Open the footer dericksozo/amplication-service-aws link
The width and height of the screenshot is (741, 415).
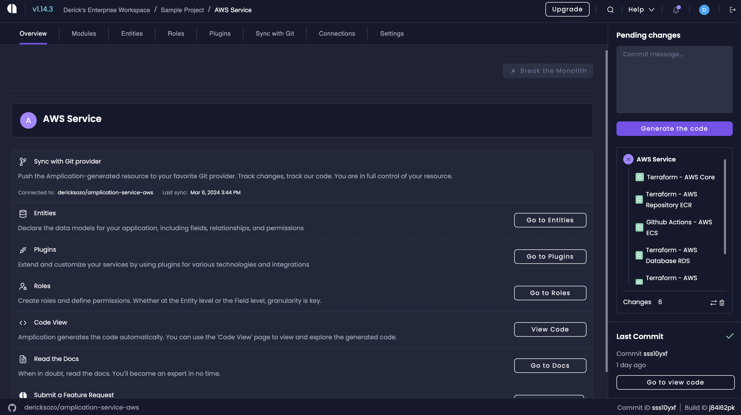81,408
